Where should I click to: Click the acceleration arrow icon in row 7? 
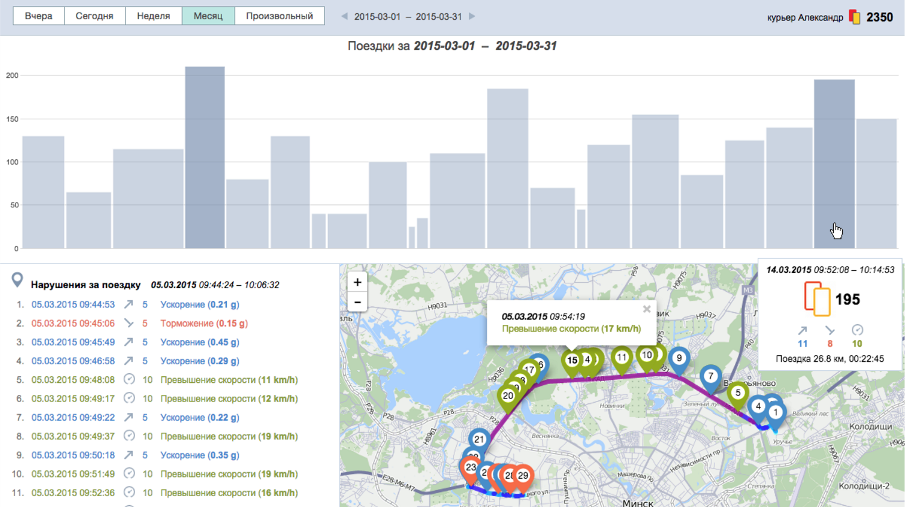(129, 417)
